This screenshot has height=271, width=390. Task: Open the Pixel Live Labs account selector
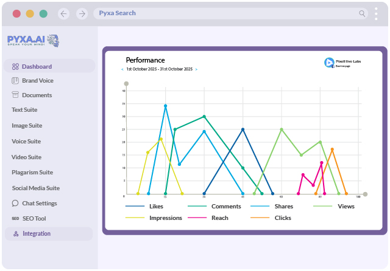[342, 63]
